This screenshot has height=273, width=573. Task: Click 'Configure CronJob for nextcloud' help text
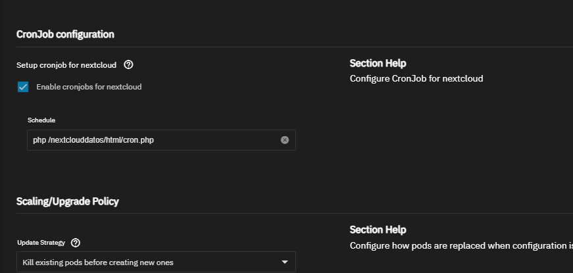click(416, 78)
